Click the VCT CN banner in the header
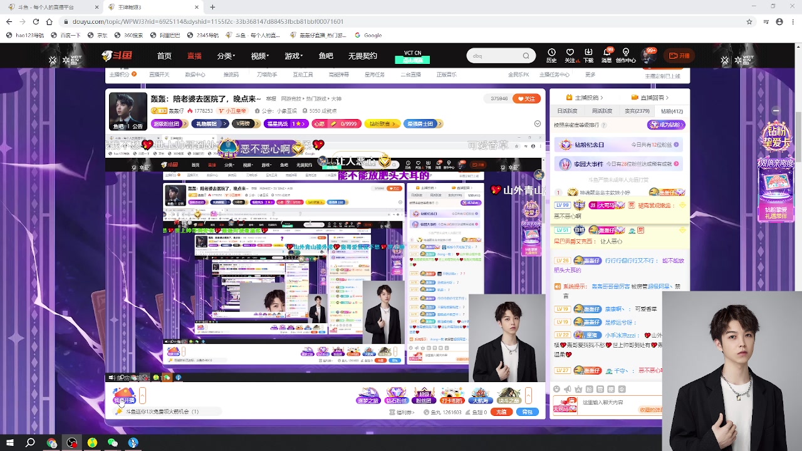The height and width of the screenshot is (451, 802). coord(412,56)
